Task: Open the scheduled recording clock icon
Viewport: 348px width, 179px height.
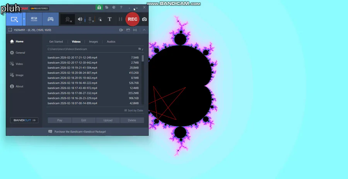Action: (114, 7)
